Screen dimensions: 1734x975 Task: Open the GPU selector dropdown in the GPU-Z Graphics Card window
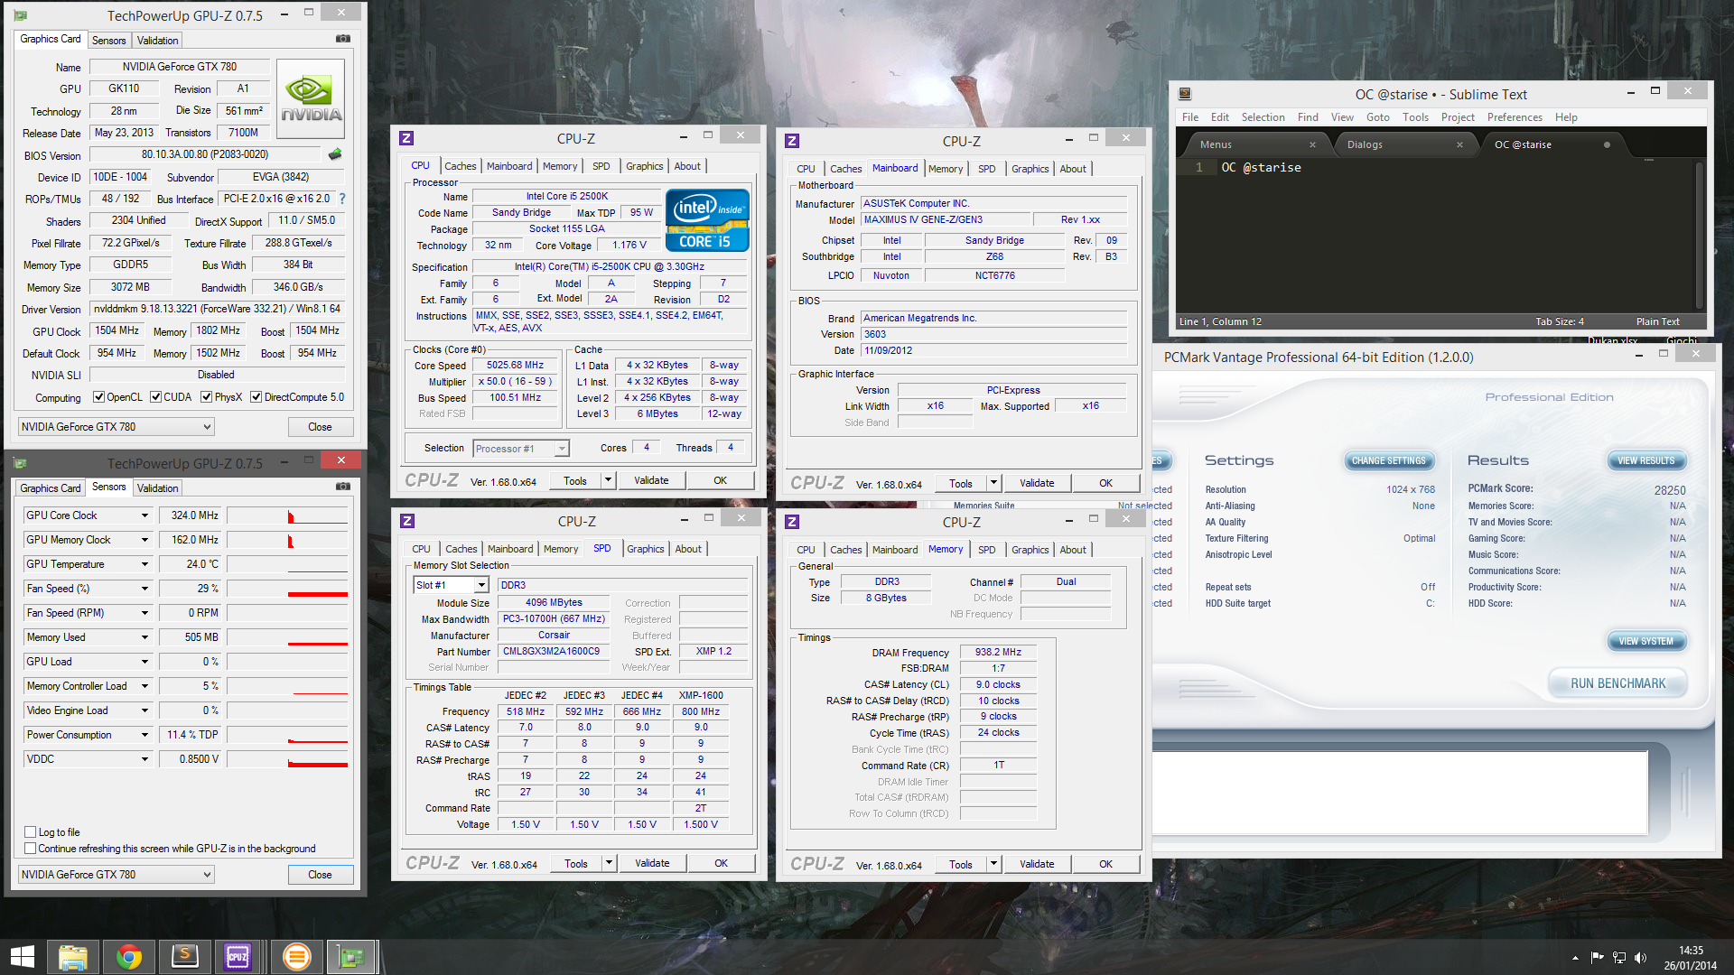tap(116, 427)
